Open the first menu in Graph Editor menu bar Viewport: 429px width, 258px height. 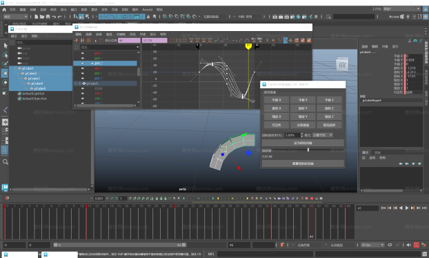coord(78,34)
